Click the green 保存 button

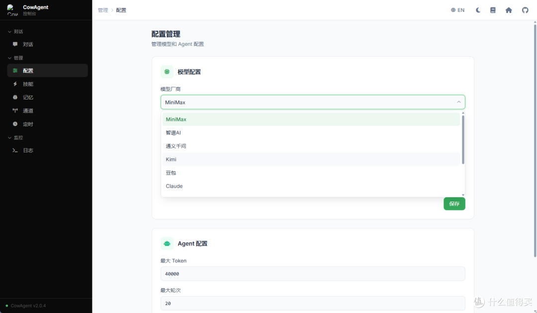pos(454,204)
